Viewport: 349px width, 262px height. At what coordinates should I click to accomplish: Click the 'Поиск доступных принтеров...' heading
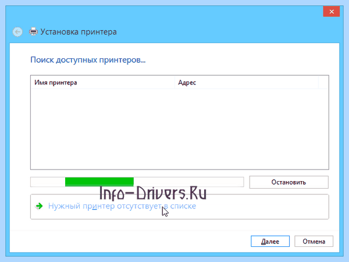88,60
